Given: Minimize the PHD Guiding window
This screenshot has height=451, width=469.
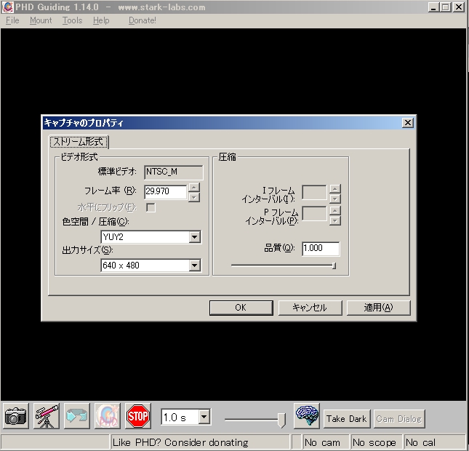Looking at the screenshot, I should click(433, 7).
